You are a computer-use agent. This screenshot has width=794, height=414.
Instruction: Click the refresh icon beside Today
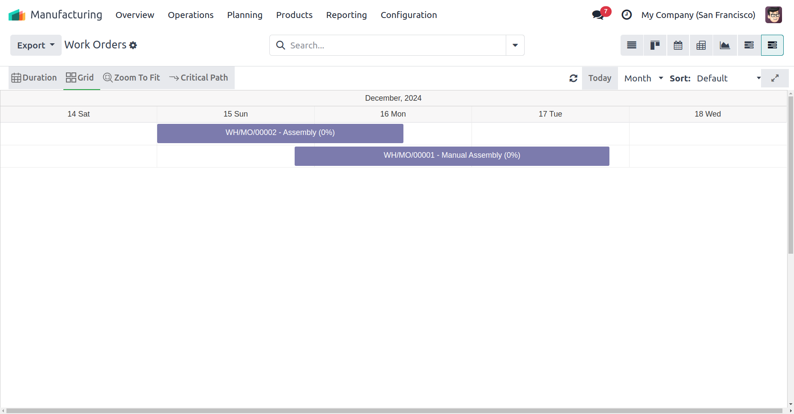coord(573,78)
